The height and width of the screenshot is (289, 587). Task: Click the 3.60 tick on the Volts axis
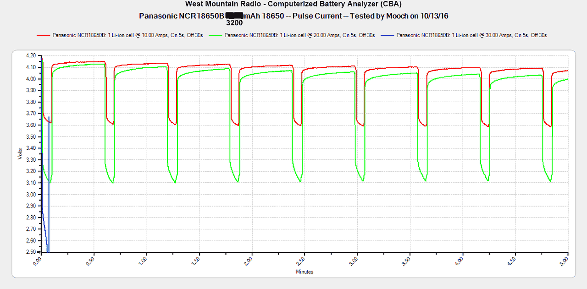point(31,125)
